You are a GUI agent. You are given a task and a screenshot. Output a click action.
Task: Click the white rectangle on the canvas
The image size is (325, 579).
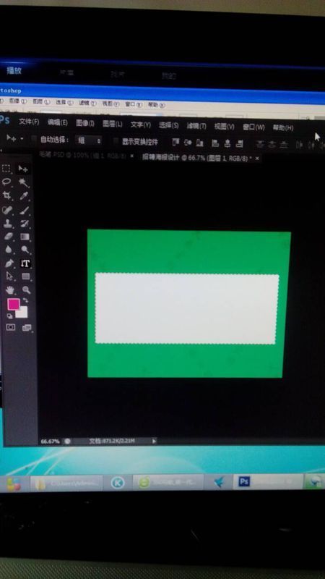point(187,309)
